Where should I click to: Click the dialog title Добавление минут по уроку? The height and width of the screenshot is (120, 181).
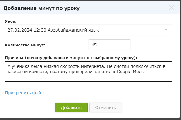point(42,8)
